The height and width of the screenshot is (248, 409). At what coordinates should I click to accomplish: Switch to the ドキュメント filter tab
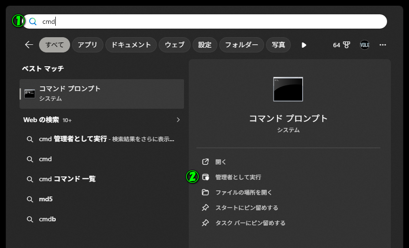coord(131,45)
